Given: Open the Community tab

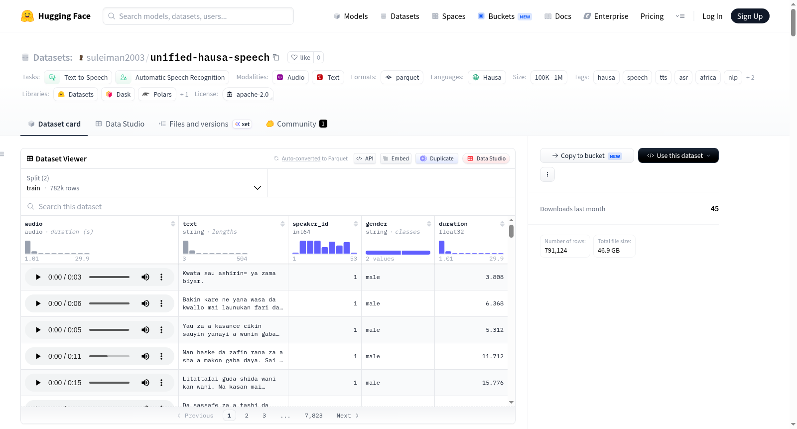Looking at the screenshot, I should [x=296, y=124].
